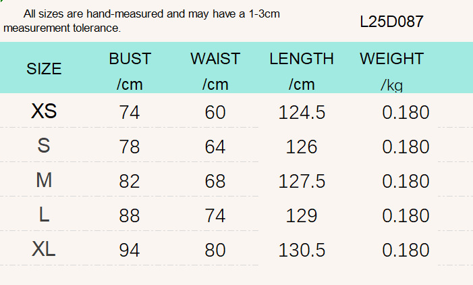Click the WAIST /cm column header

[215, 72]
